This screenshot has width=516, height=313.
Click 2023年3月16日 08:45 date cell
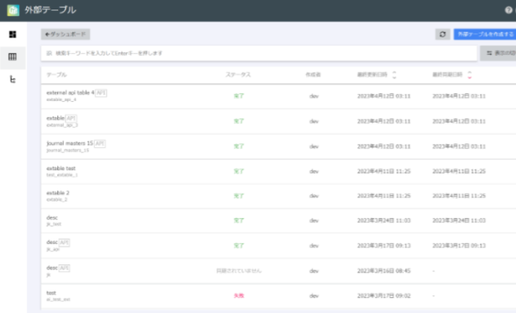coord(384,271)
